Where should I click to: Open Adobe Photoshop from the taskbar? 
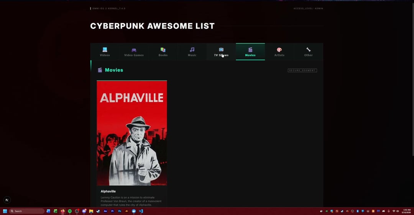120,211
